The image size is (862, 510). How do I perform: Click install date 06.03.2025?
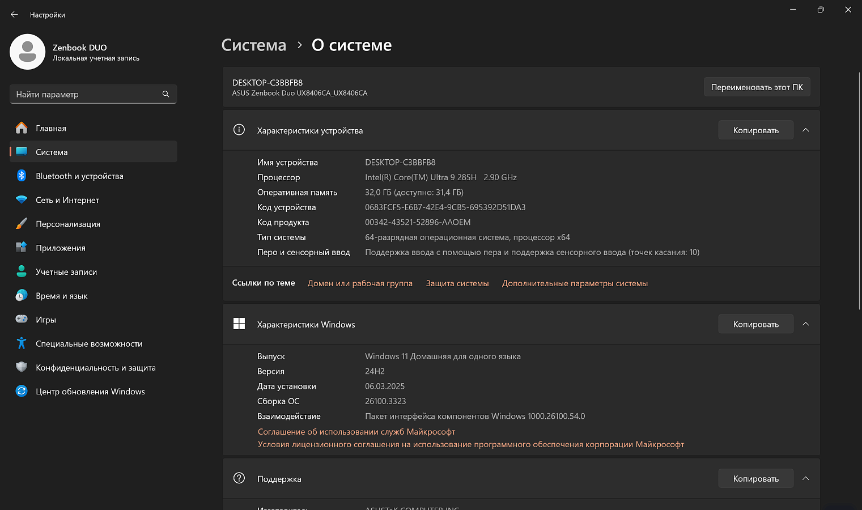(x=385, y=386)
